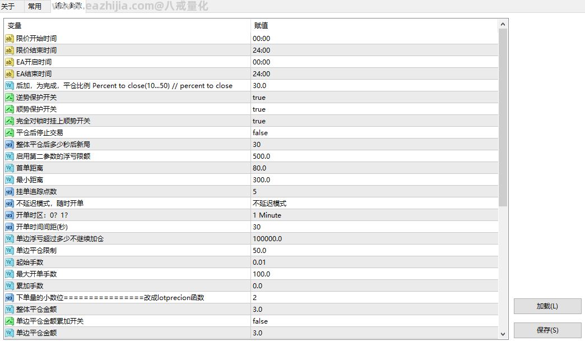
Task: Open the 关于 tab
Action: tap(8, 6)
